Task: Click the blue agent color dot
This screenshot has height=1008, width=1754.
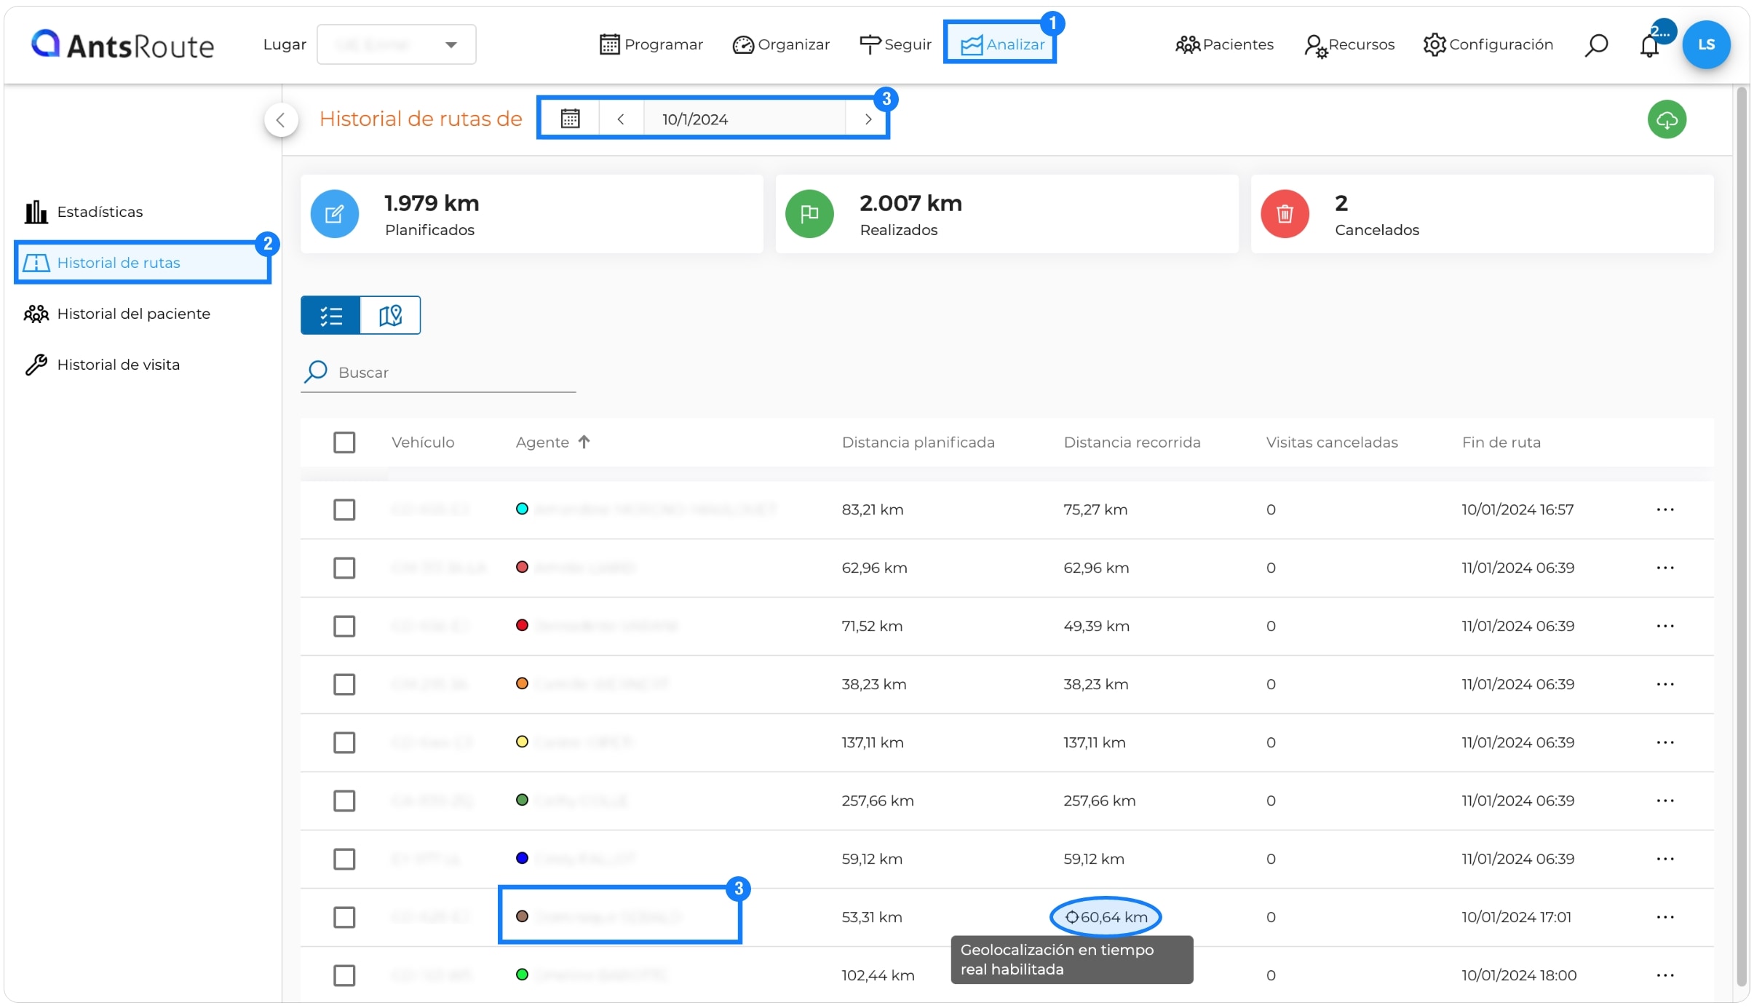Action: (x=521, y=858)
